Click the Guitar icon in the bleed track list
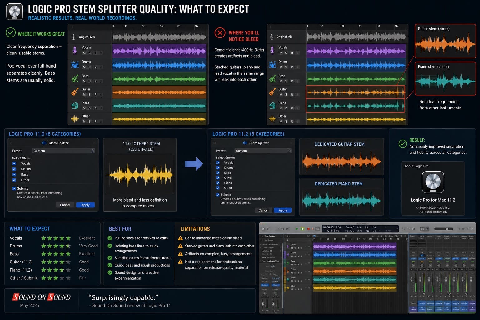The image size is (480, 320). click(272, 92)
